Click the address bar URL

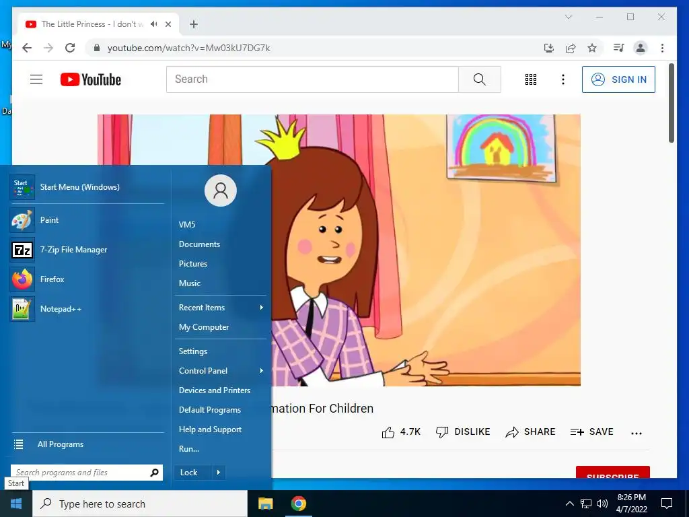[189, 48]
